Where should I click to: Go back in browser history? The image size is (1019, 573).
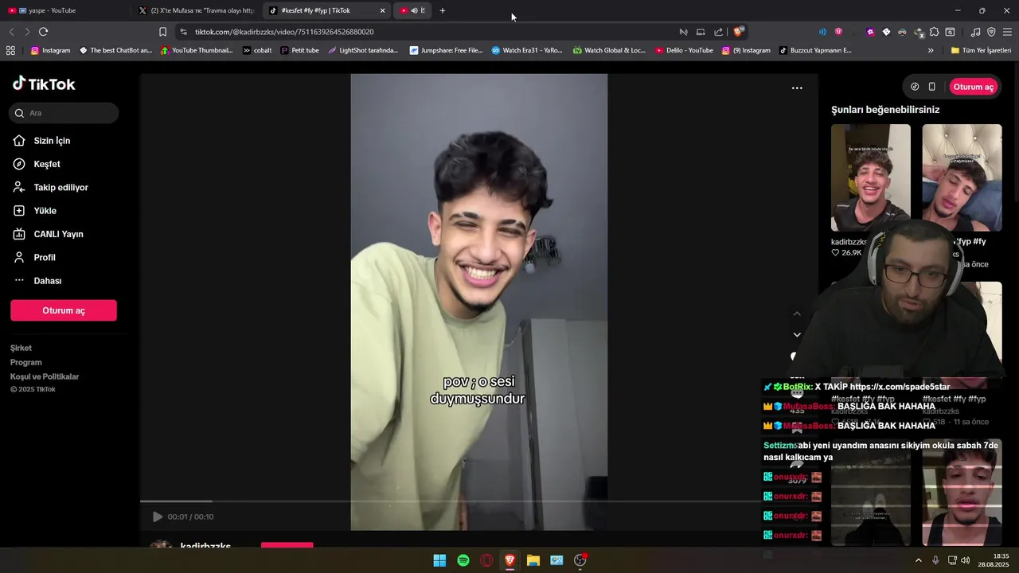pyautogui.click(x=11, y=32)
